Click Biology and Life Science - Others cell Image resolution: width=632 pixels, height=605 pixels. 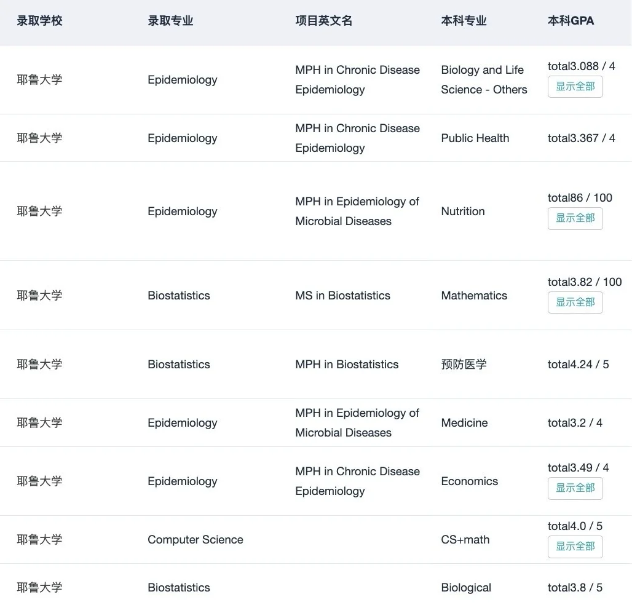(x=484, y=79)
